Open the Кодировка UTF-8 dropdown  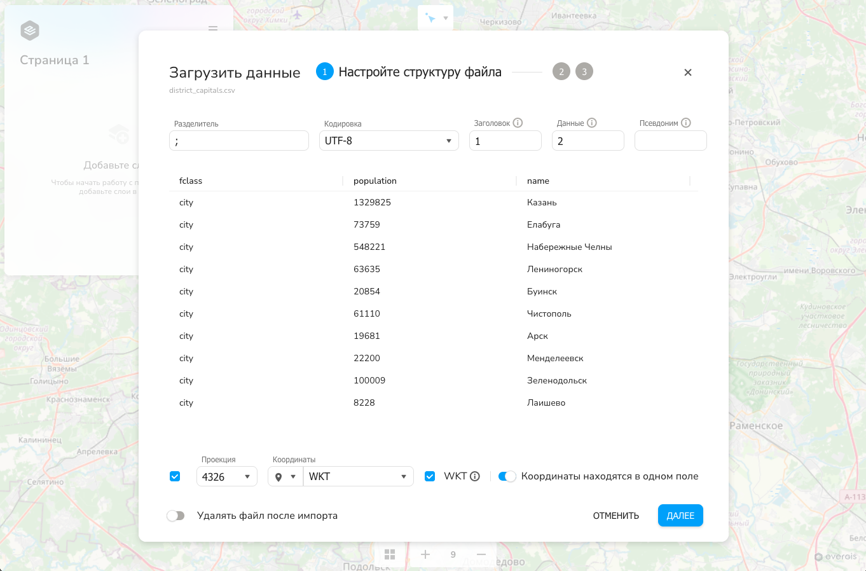(x=388, y=141)
